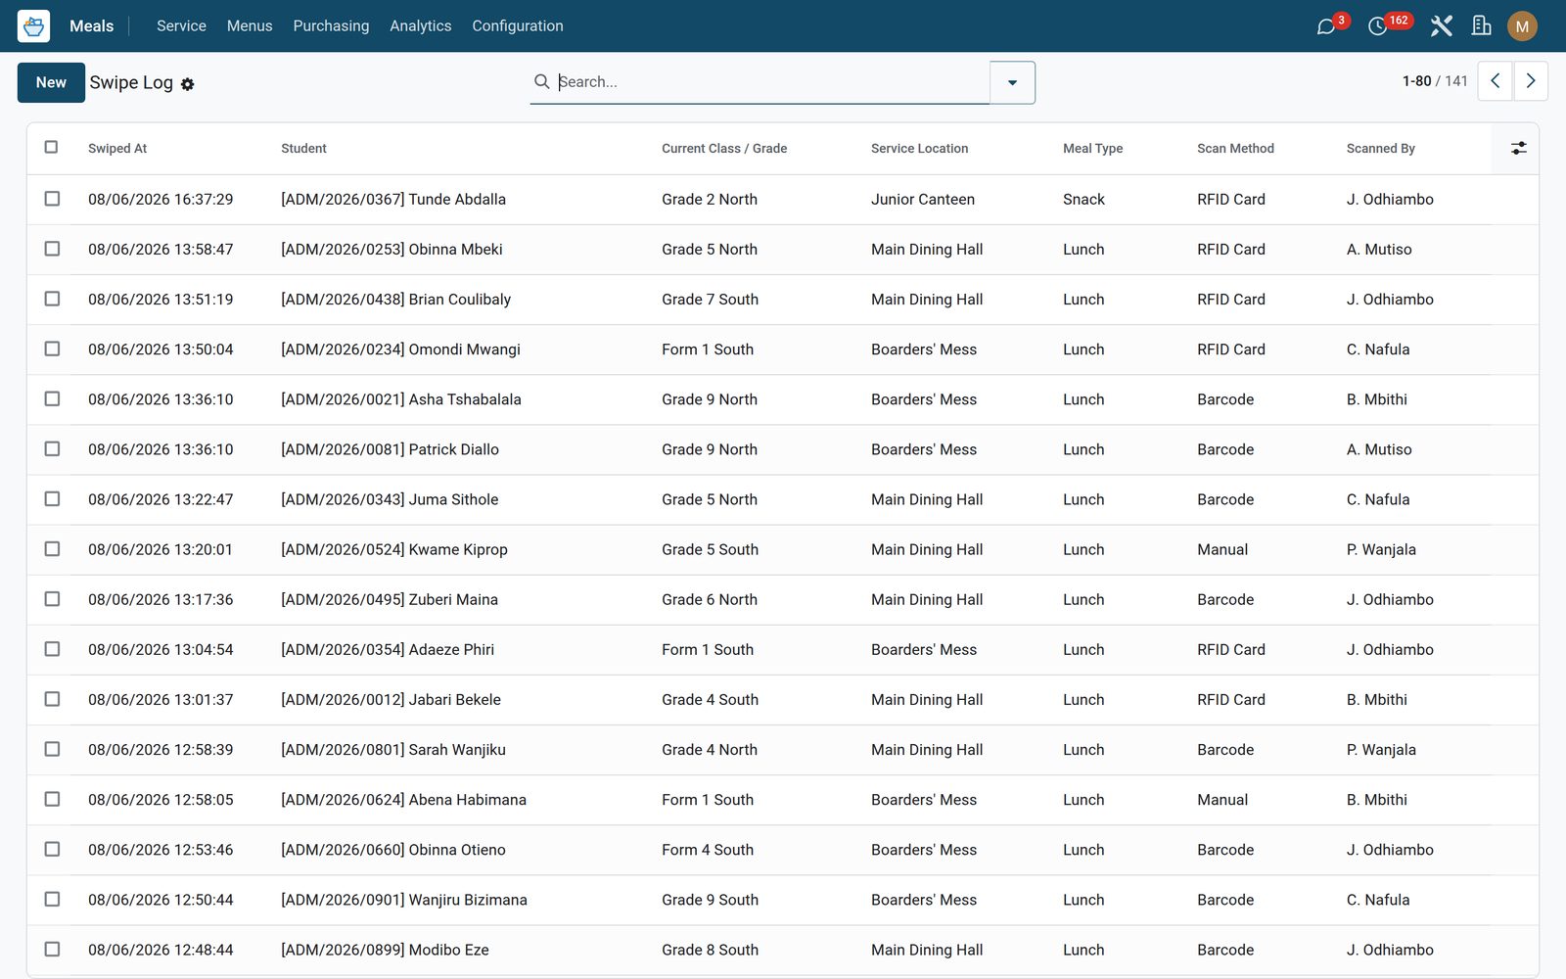Expand the search filter options dropdown
The image size is (1566, 979).
1012,82
